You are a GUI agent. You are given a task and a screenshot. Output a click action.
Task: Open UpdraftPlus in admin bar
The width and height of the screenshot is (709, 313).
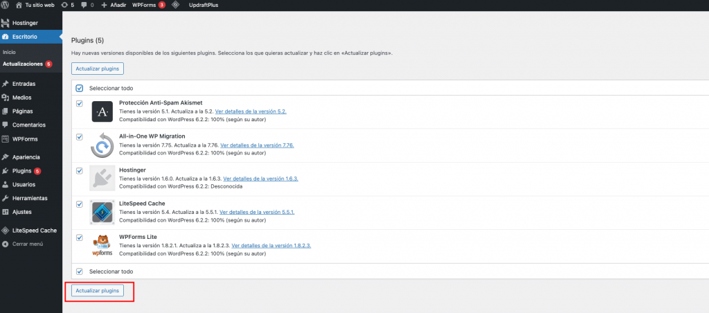[204, 5]
